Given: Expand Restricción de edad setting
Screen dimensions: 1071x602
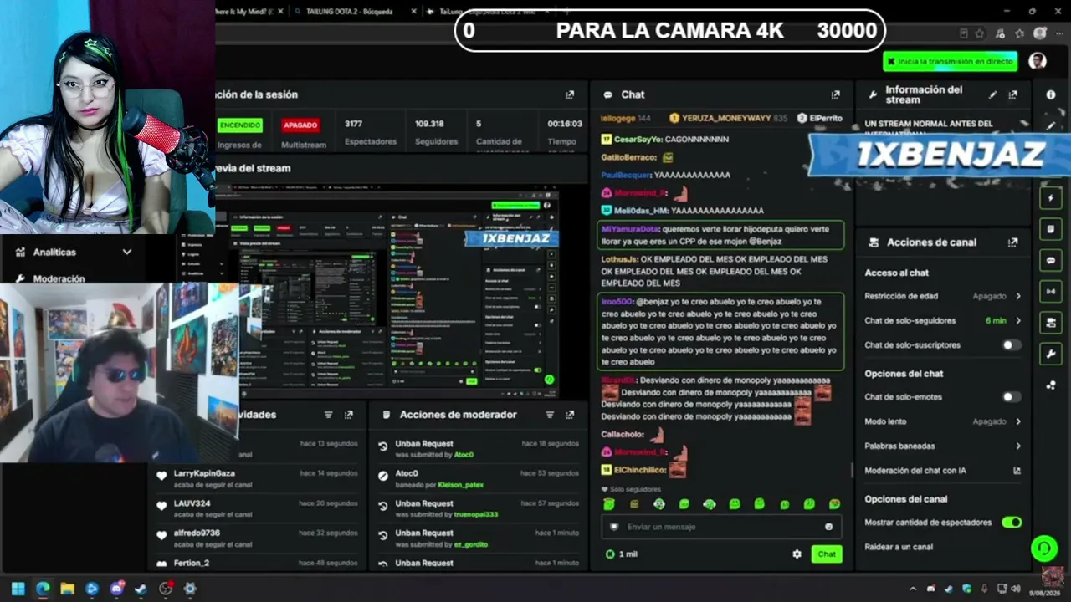Looking at the screenshot, I should coord(1018,296).
